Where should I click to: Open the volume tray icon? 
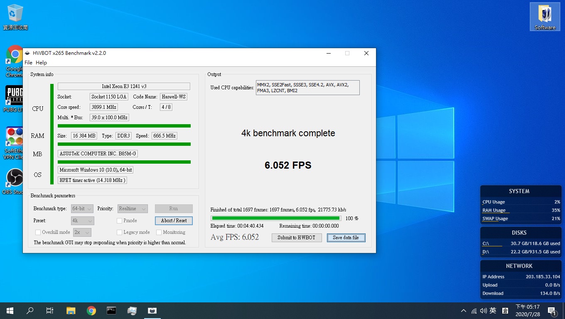[x=483, y=311]
